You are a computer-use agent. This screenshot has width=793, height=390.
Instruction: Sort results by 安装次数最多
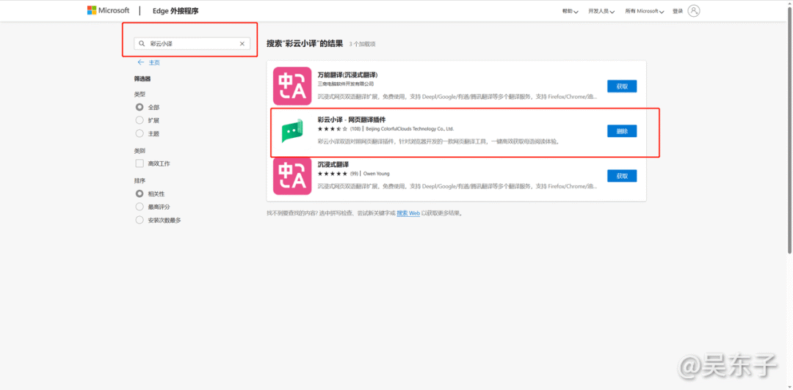pos(140,220)
